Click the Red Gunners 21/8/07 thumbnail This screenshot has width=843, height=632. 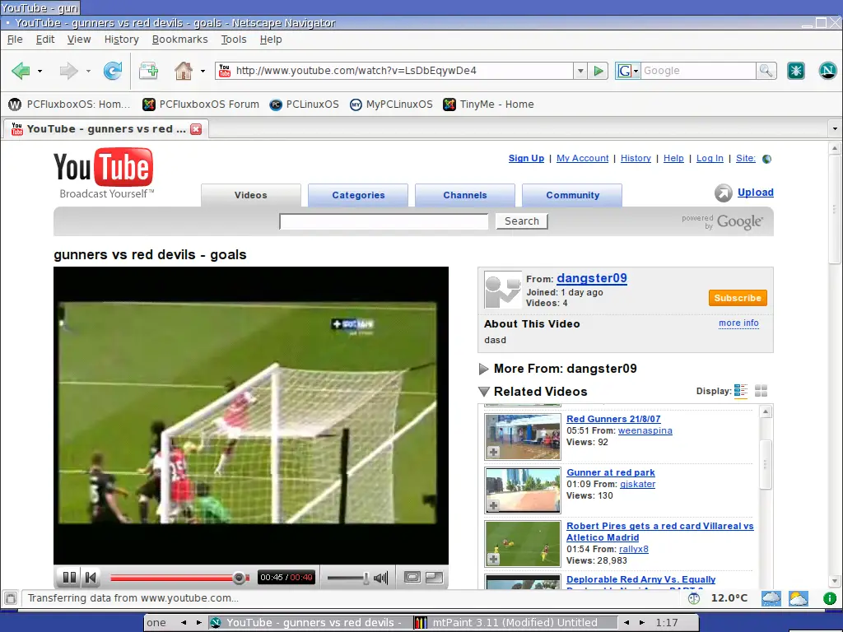523,436
